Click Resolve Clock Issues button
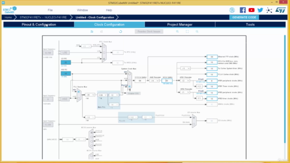 point(149,31)
